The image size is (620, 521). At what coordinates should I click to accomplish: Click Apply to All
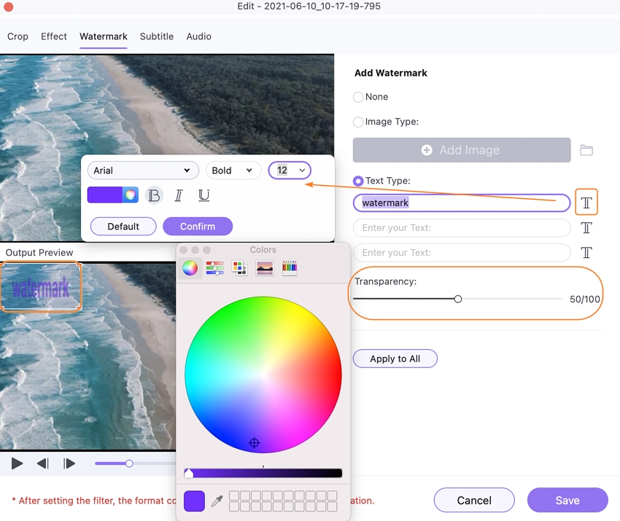395,359
